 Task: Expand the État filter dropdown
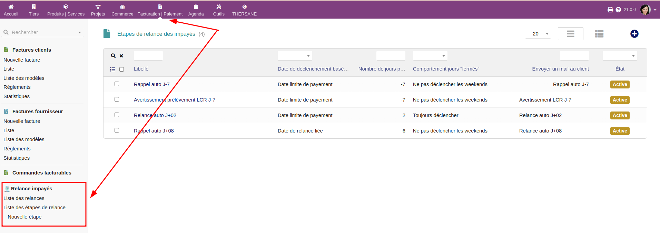(x=620, y=56)
